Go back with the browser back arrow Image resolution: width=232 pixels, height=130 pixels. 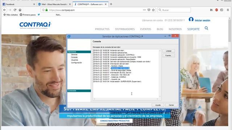(x=5, y=10)
